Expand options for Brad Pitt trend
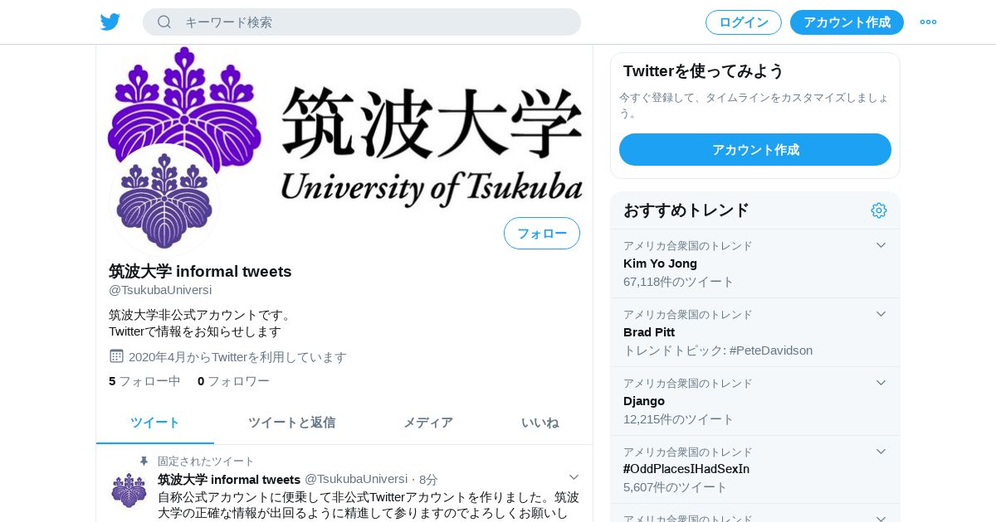996x522 pixels. tap(881, 314)
